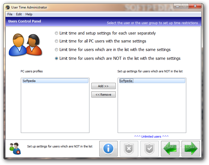Open the Help menu
This screenshot has width=209, height=165.
pyautogui.click(x=29, y=14)
